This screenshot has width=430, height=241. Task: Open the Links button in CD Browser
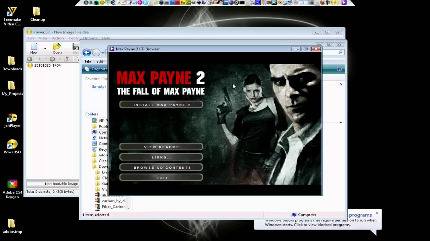tap(161, 157)
